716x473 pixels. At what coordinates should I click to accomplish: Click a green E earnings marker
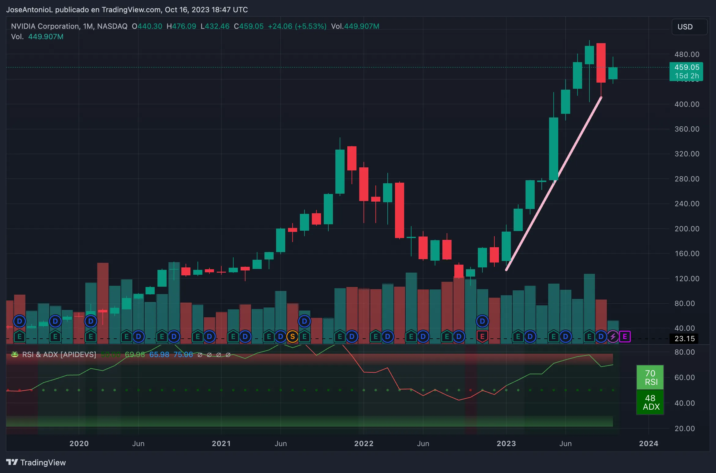point(19,337)
